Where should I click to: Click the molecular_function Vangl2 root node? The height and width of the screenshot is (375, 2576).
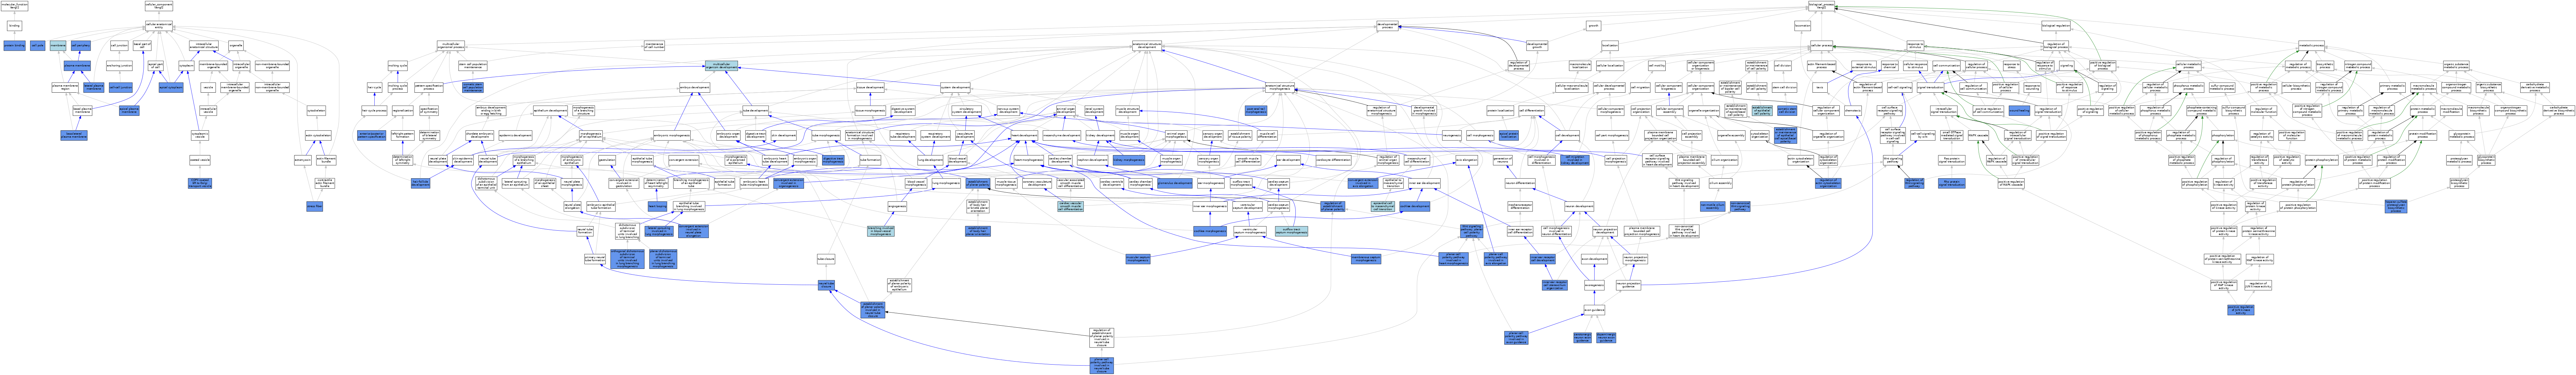pyautogui.click(x=14, y=6)
